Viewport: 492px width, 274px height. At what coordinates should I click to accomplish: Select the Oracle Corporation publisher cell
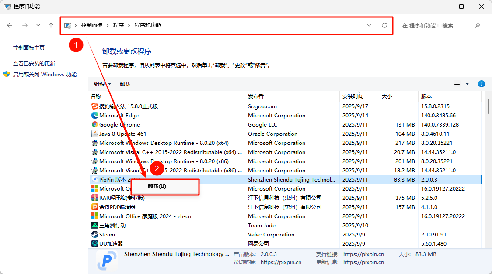point(272,134)
